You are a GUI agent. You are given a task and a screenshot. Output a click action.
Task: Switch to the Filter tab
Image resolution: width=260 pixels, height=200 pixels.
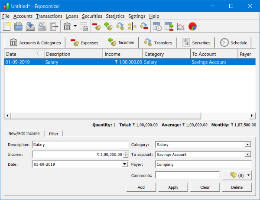click(x=54, y=134)
